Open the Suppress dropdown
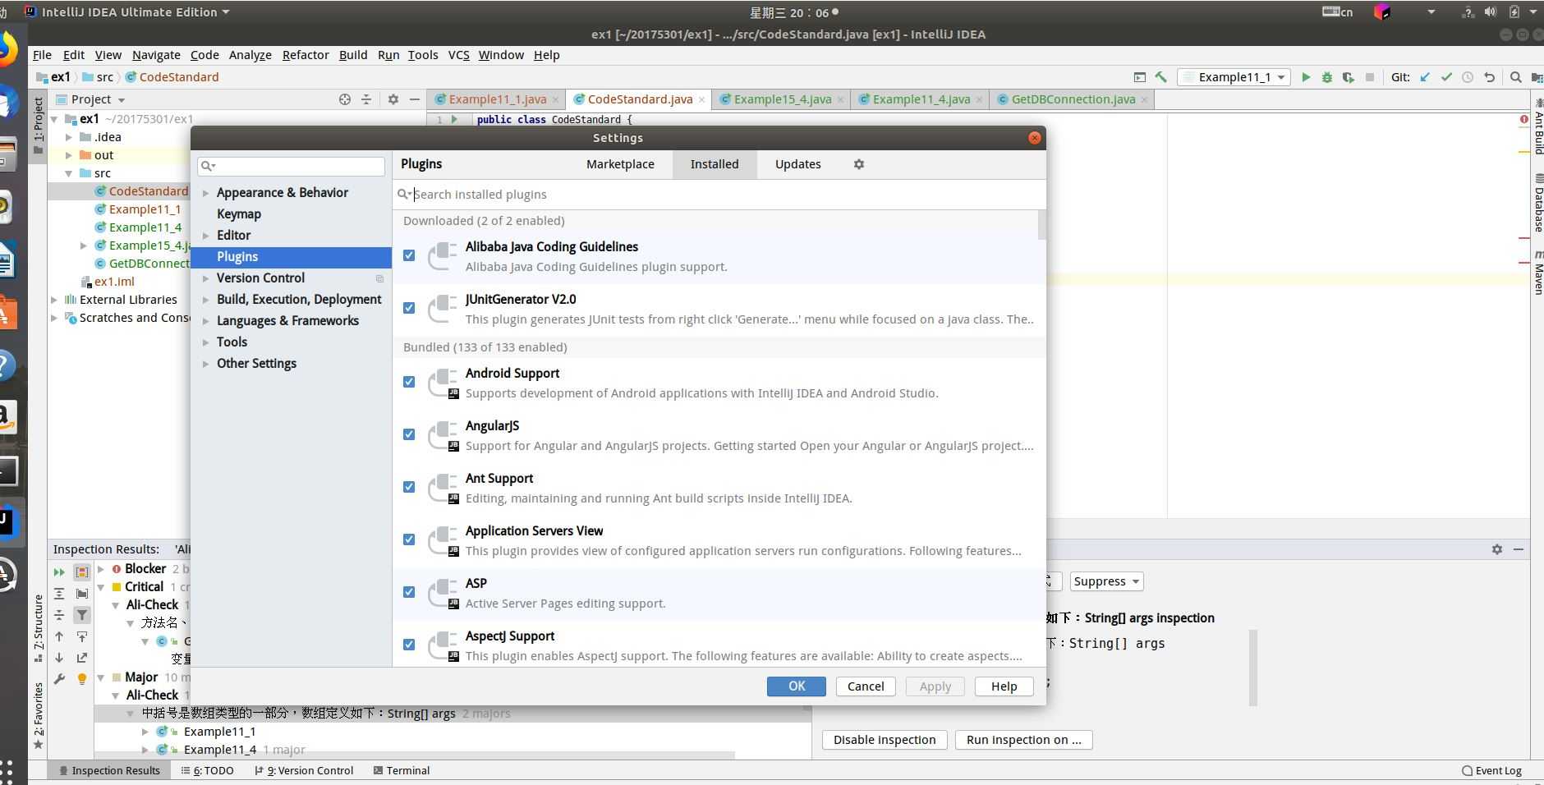This screenshot has height=785, width=1544. pos(1106,581)
